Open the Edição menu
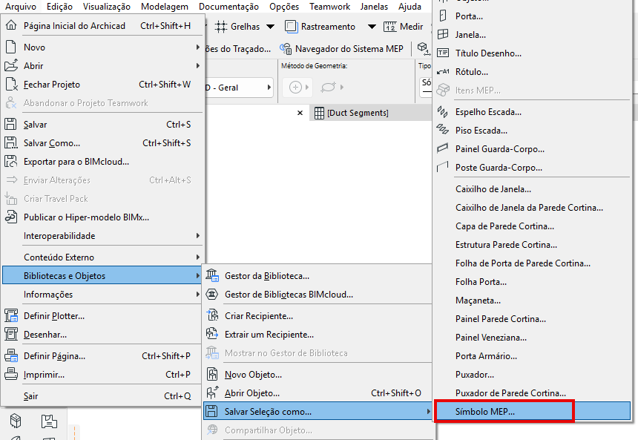638x440 pixels. [x=59, y=7]
